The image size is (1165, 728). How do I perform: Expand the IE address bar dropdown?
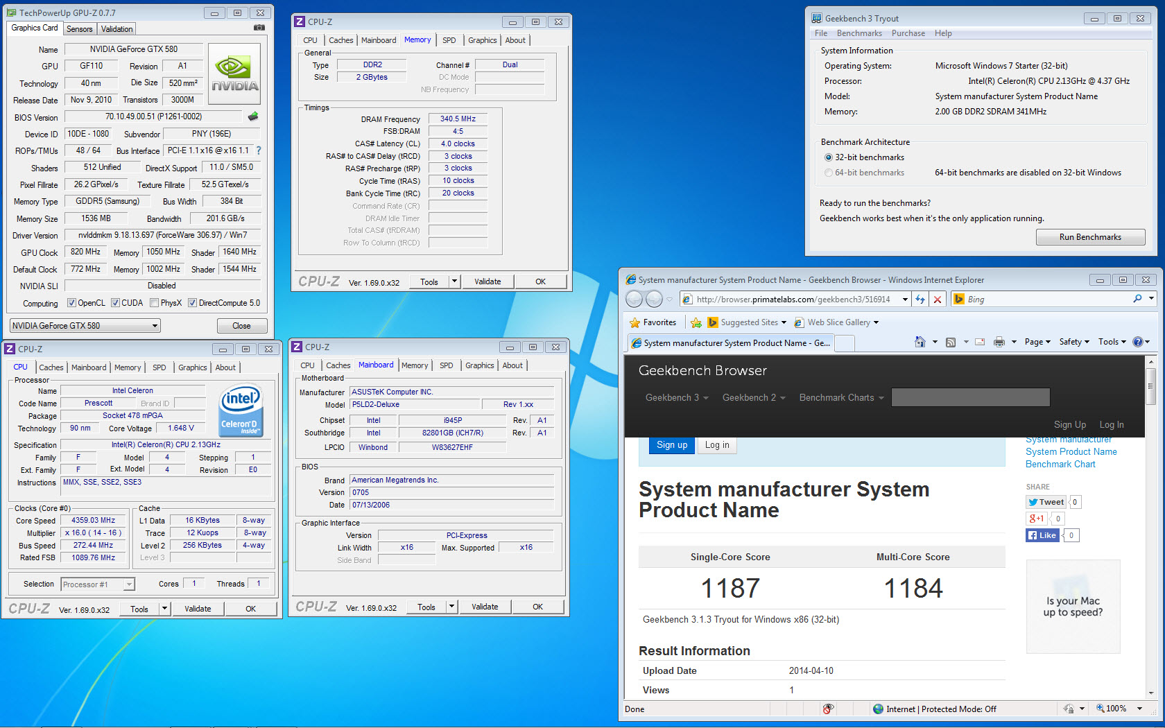click(x=905, y=299)
